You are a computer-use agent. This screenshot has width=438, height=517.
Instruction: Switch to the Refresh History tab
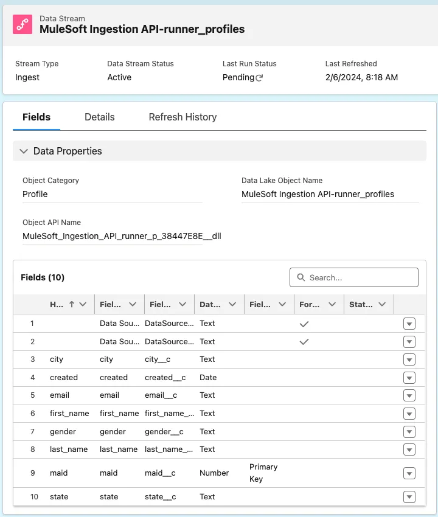pos(182,117)
